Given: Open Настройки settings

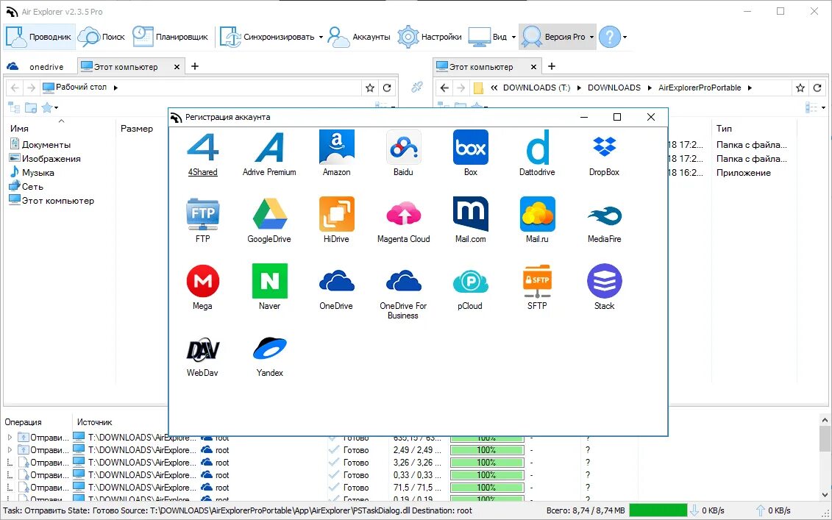Looking at the screenshot, I should coord(430,37).
